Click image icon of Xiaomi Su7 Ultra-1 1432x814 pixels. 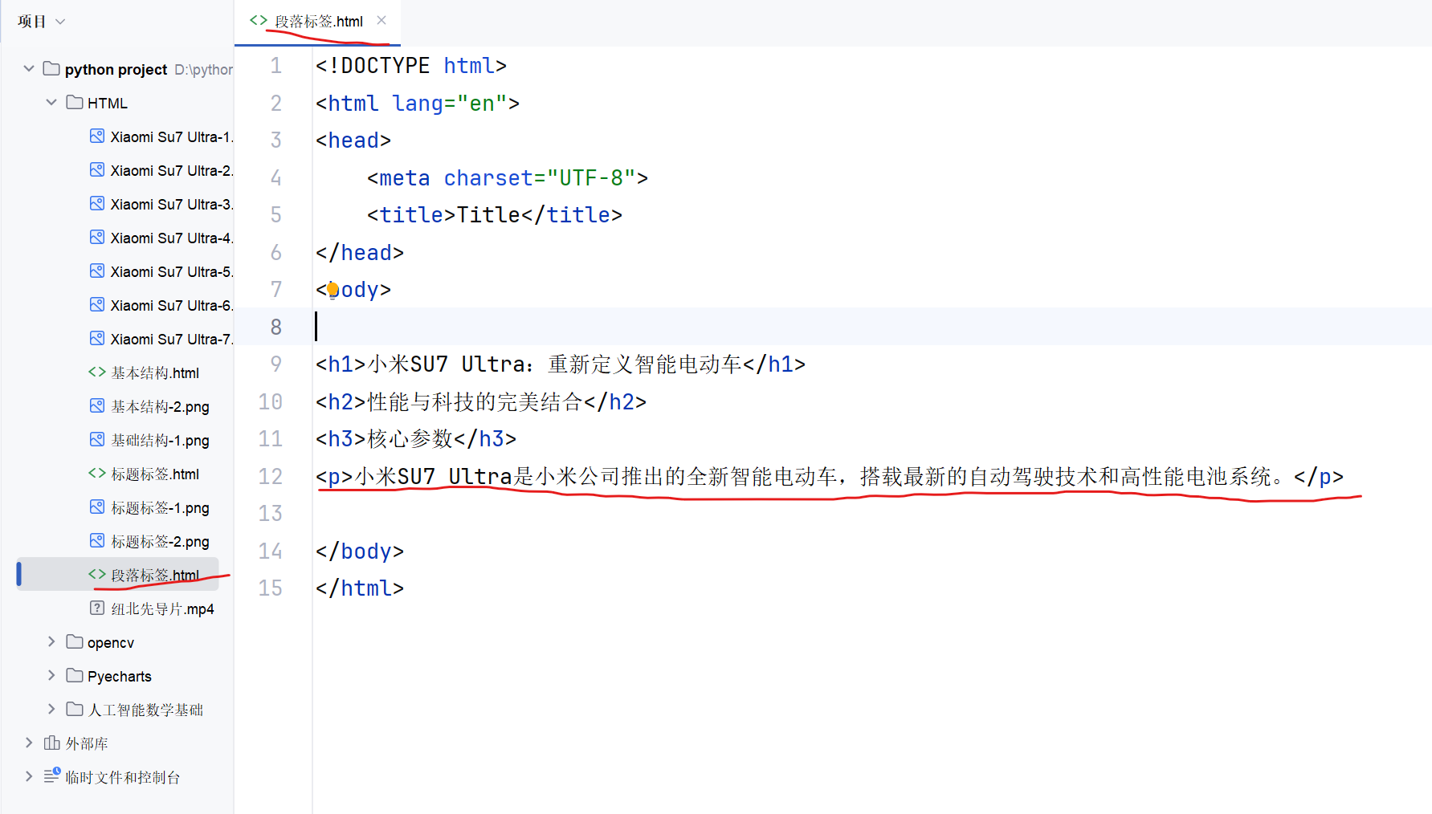click(x=97, y=136)
